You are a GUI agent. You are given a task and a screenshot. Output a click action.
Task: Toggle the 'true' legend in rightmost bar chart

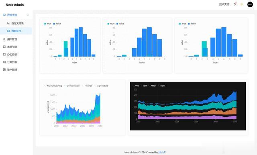tap(183, 24)
